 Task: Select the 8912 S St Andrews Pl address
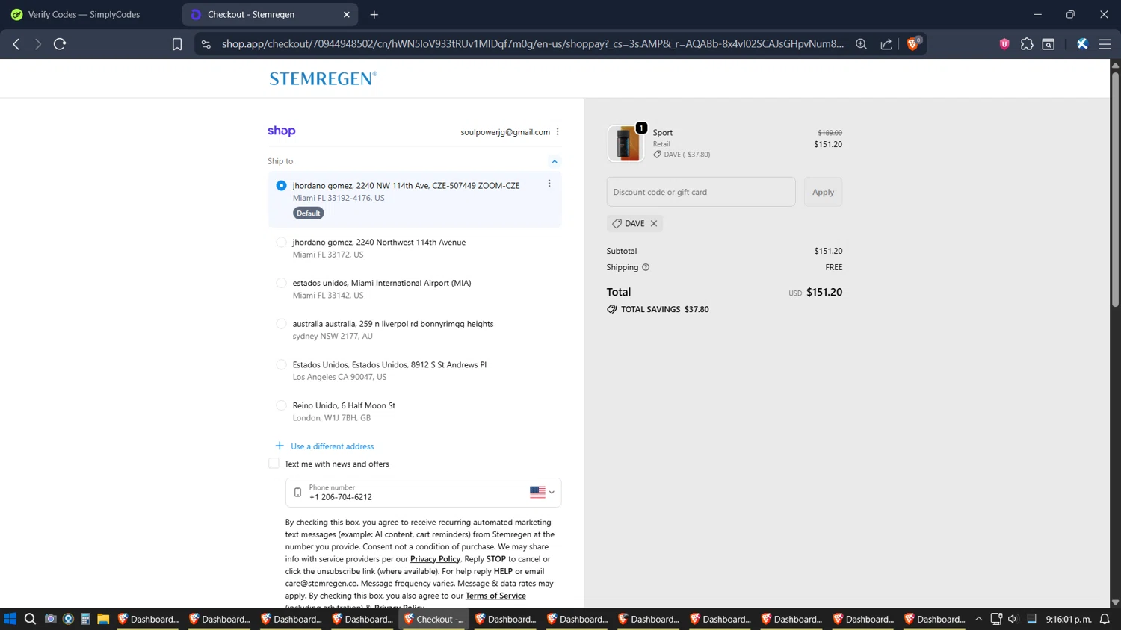click(x=281, y=364)
